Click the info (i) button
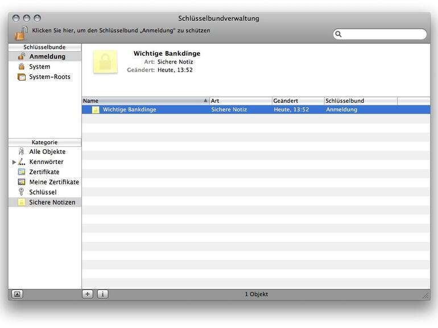 (102, 294)
